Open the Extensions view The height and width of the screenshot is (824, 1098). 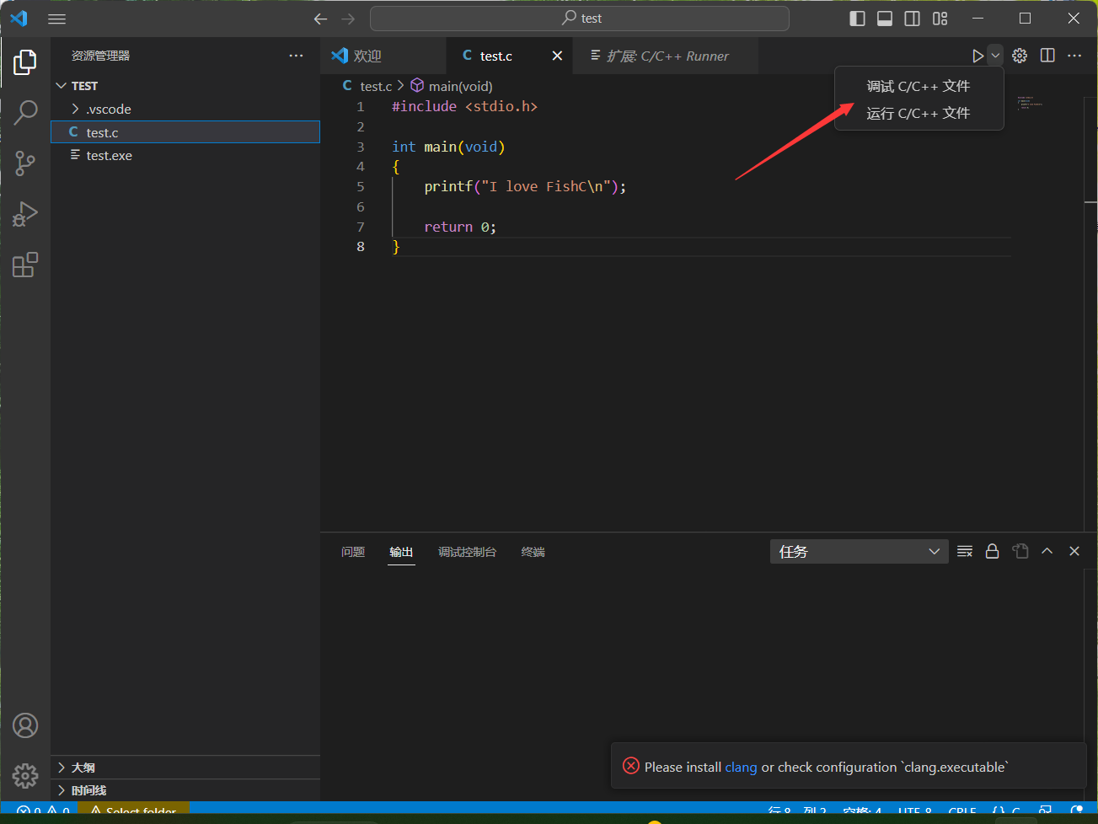25,265
